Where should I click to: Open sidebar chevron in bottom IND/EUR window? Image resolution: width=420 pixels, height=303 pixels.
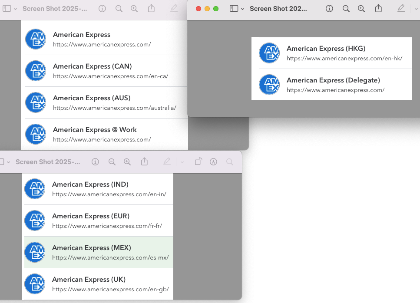point(8,162)
